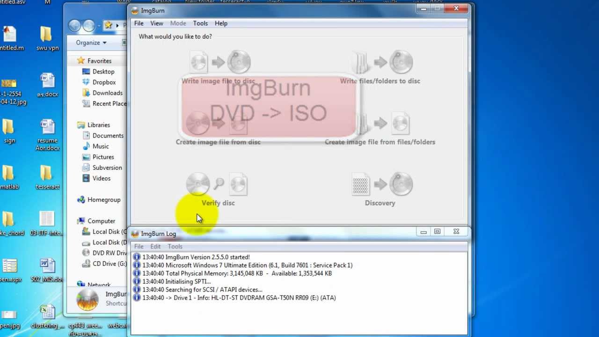The width and height of the screenshot is (599, 337).
Task: Click log line Initialising SPTI
Action: (176, 281)
